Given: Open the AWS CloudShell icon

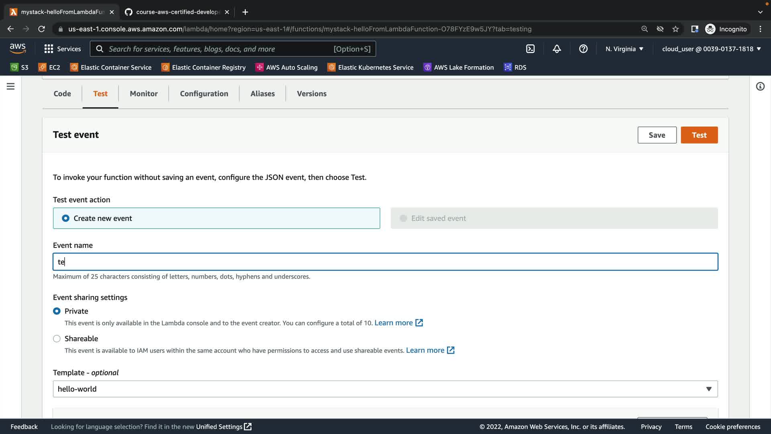Looking at the screenshot, I should (530, 49).
